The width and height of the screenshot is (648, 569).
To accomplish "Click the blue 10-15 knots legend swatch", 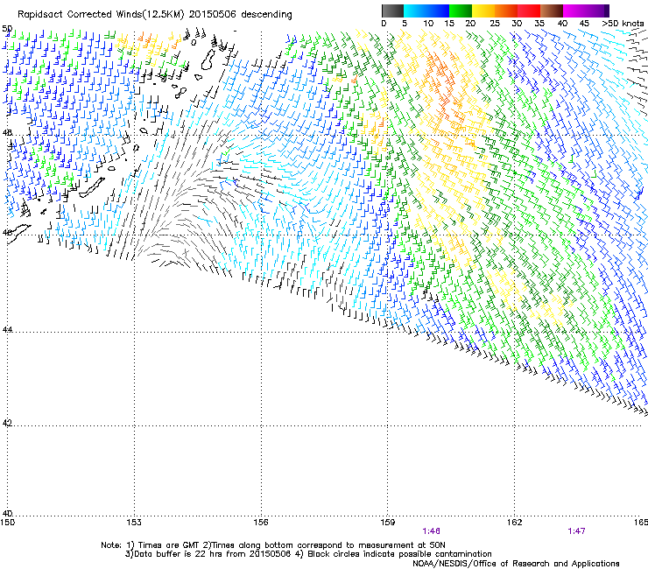I will point(438,11).
